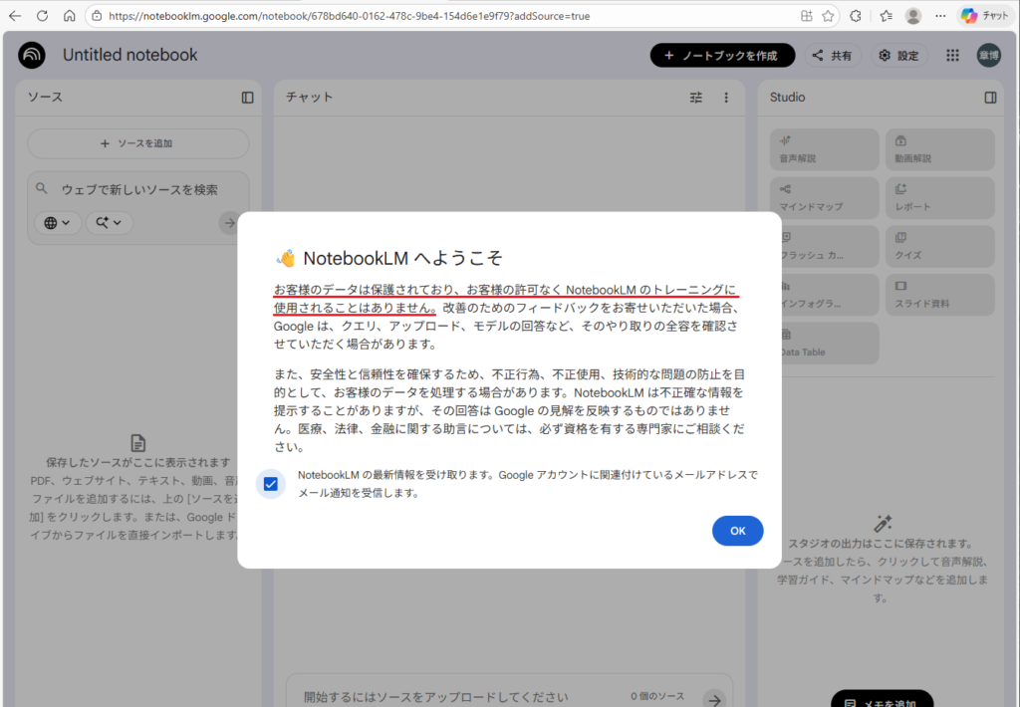The width and height of the screenshot is (1020, 707).
Task: Click the ソースを追加 button
Action: pos(137,143)
